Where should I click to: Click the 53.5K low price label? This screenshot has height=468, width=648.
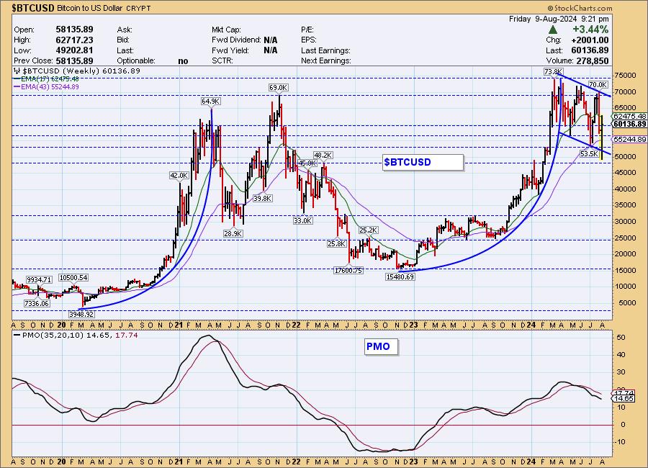(589, 154)
